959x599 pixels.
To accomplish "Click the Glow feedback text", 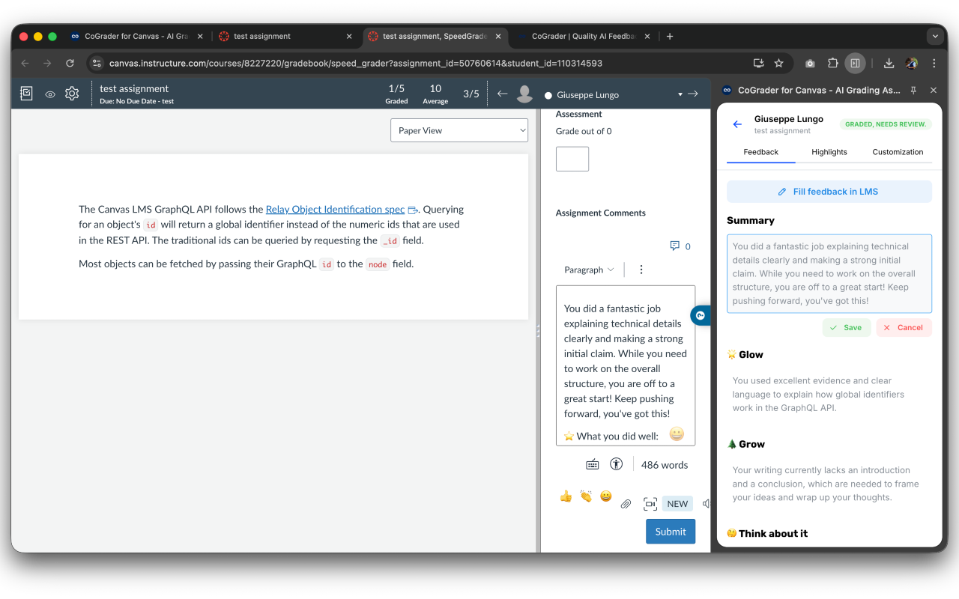I will (818, 395).
